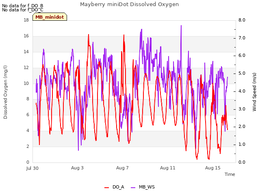The height and width of the screenshot is (195, 260).
Task: Click the 18 left-axis tick label
Action: (x=26, y=20)
